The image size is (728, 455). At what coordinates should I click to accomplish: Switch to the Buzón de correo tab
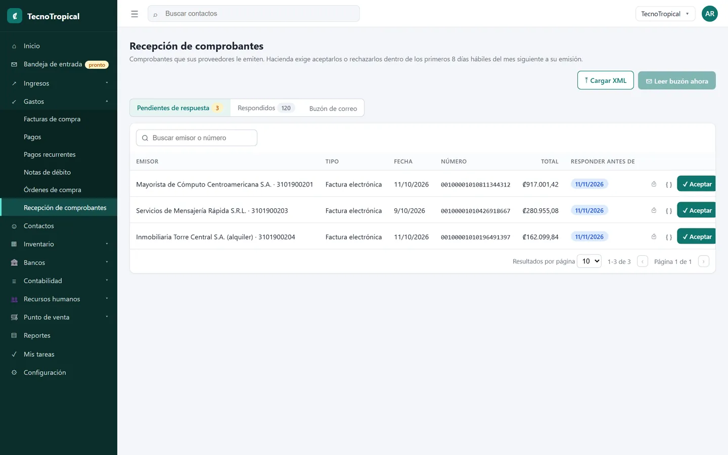tap(333, 108)
